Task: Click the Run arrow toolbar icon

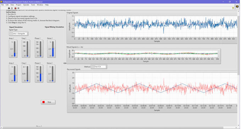Action: (x=9, y=8)
